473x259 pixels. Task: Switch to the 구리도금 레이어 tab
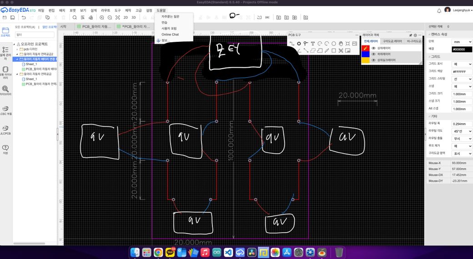[x=392, y=41]
